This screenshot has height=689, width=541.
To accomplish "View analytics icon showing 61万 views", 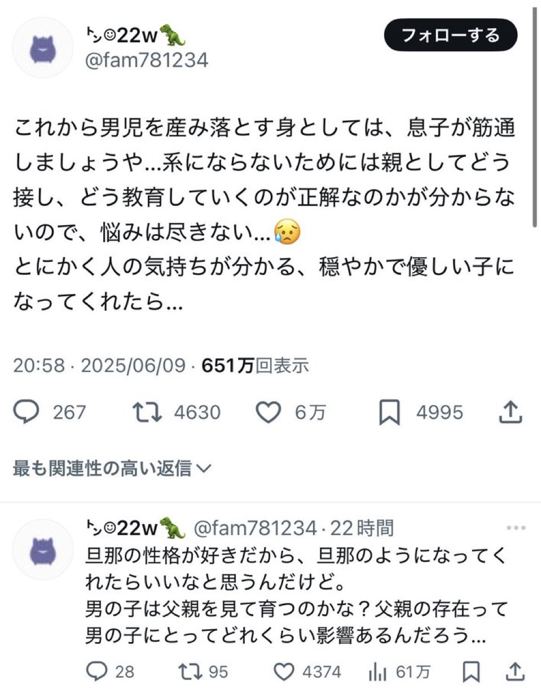I will click(x=376, y=672).
